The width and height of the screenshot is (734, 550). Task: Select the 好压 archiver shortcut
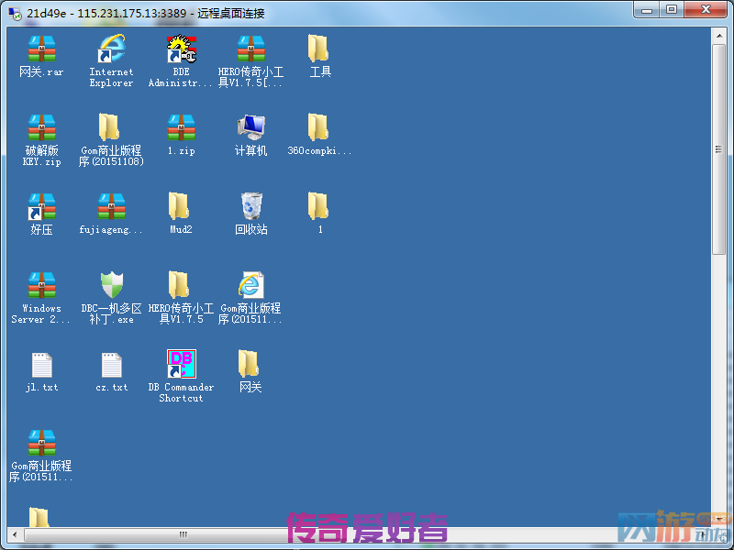click(41, 207)
